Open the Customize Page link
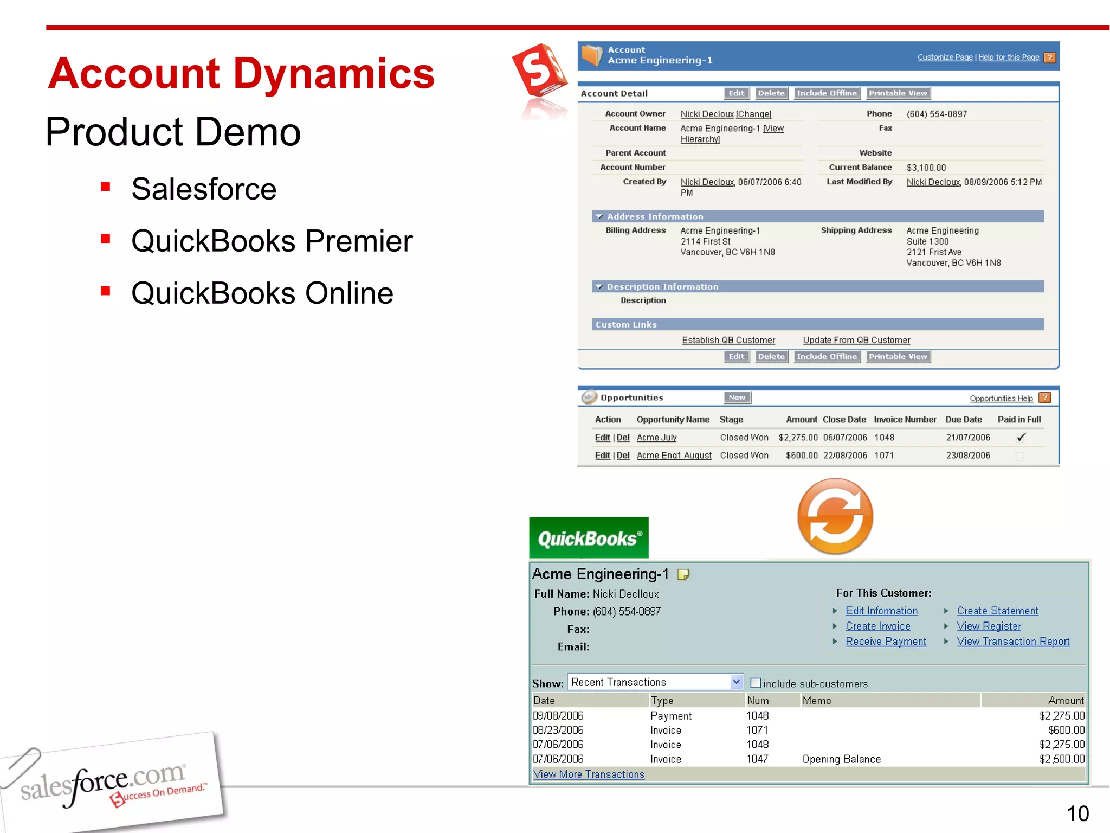This screenshot has width=1110, height=833. 945,57
